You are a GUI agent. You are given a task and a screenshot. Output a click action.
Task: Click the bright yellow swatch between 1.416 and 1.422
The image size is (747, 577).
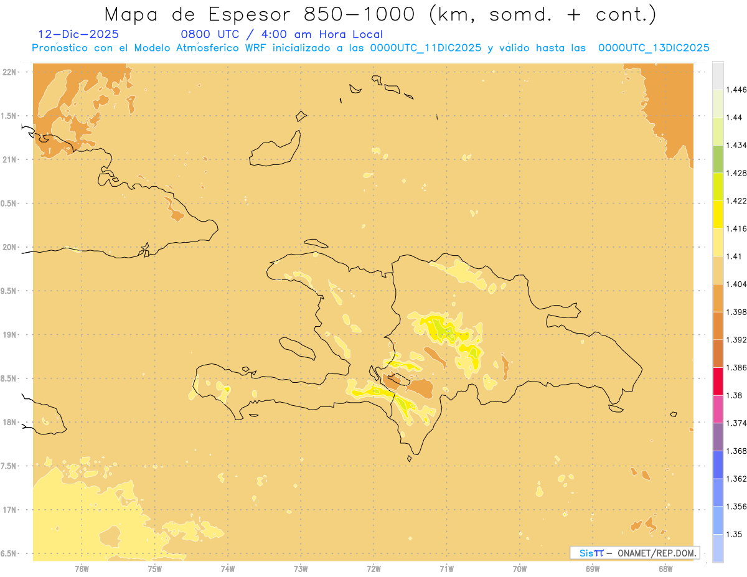[718, 215]
